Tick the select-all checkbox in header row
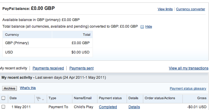209x110 pixels. 3,98
